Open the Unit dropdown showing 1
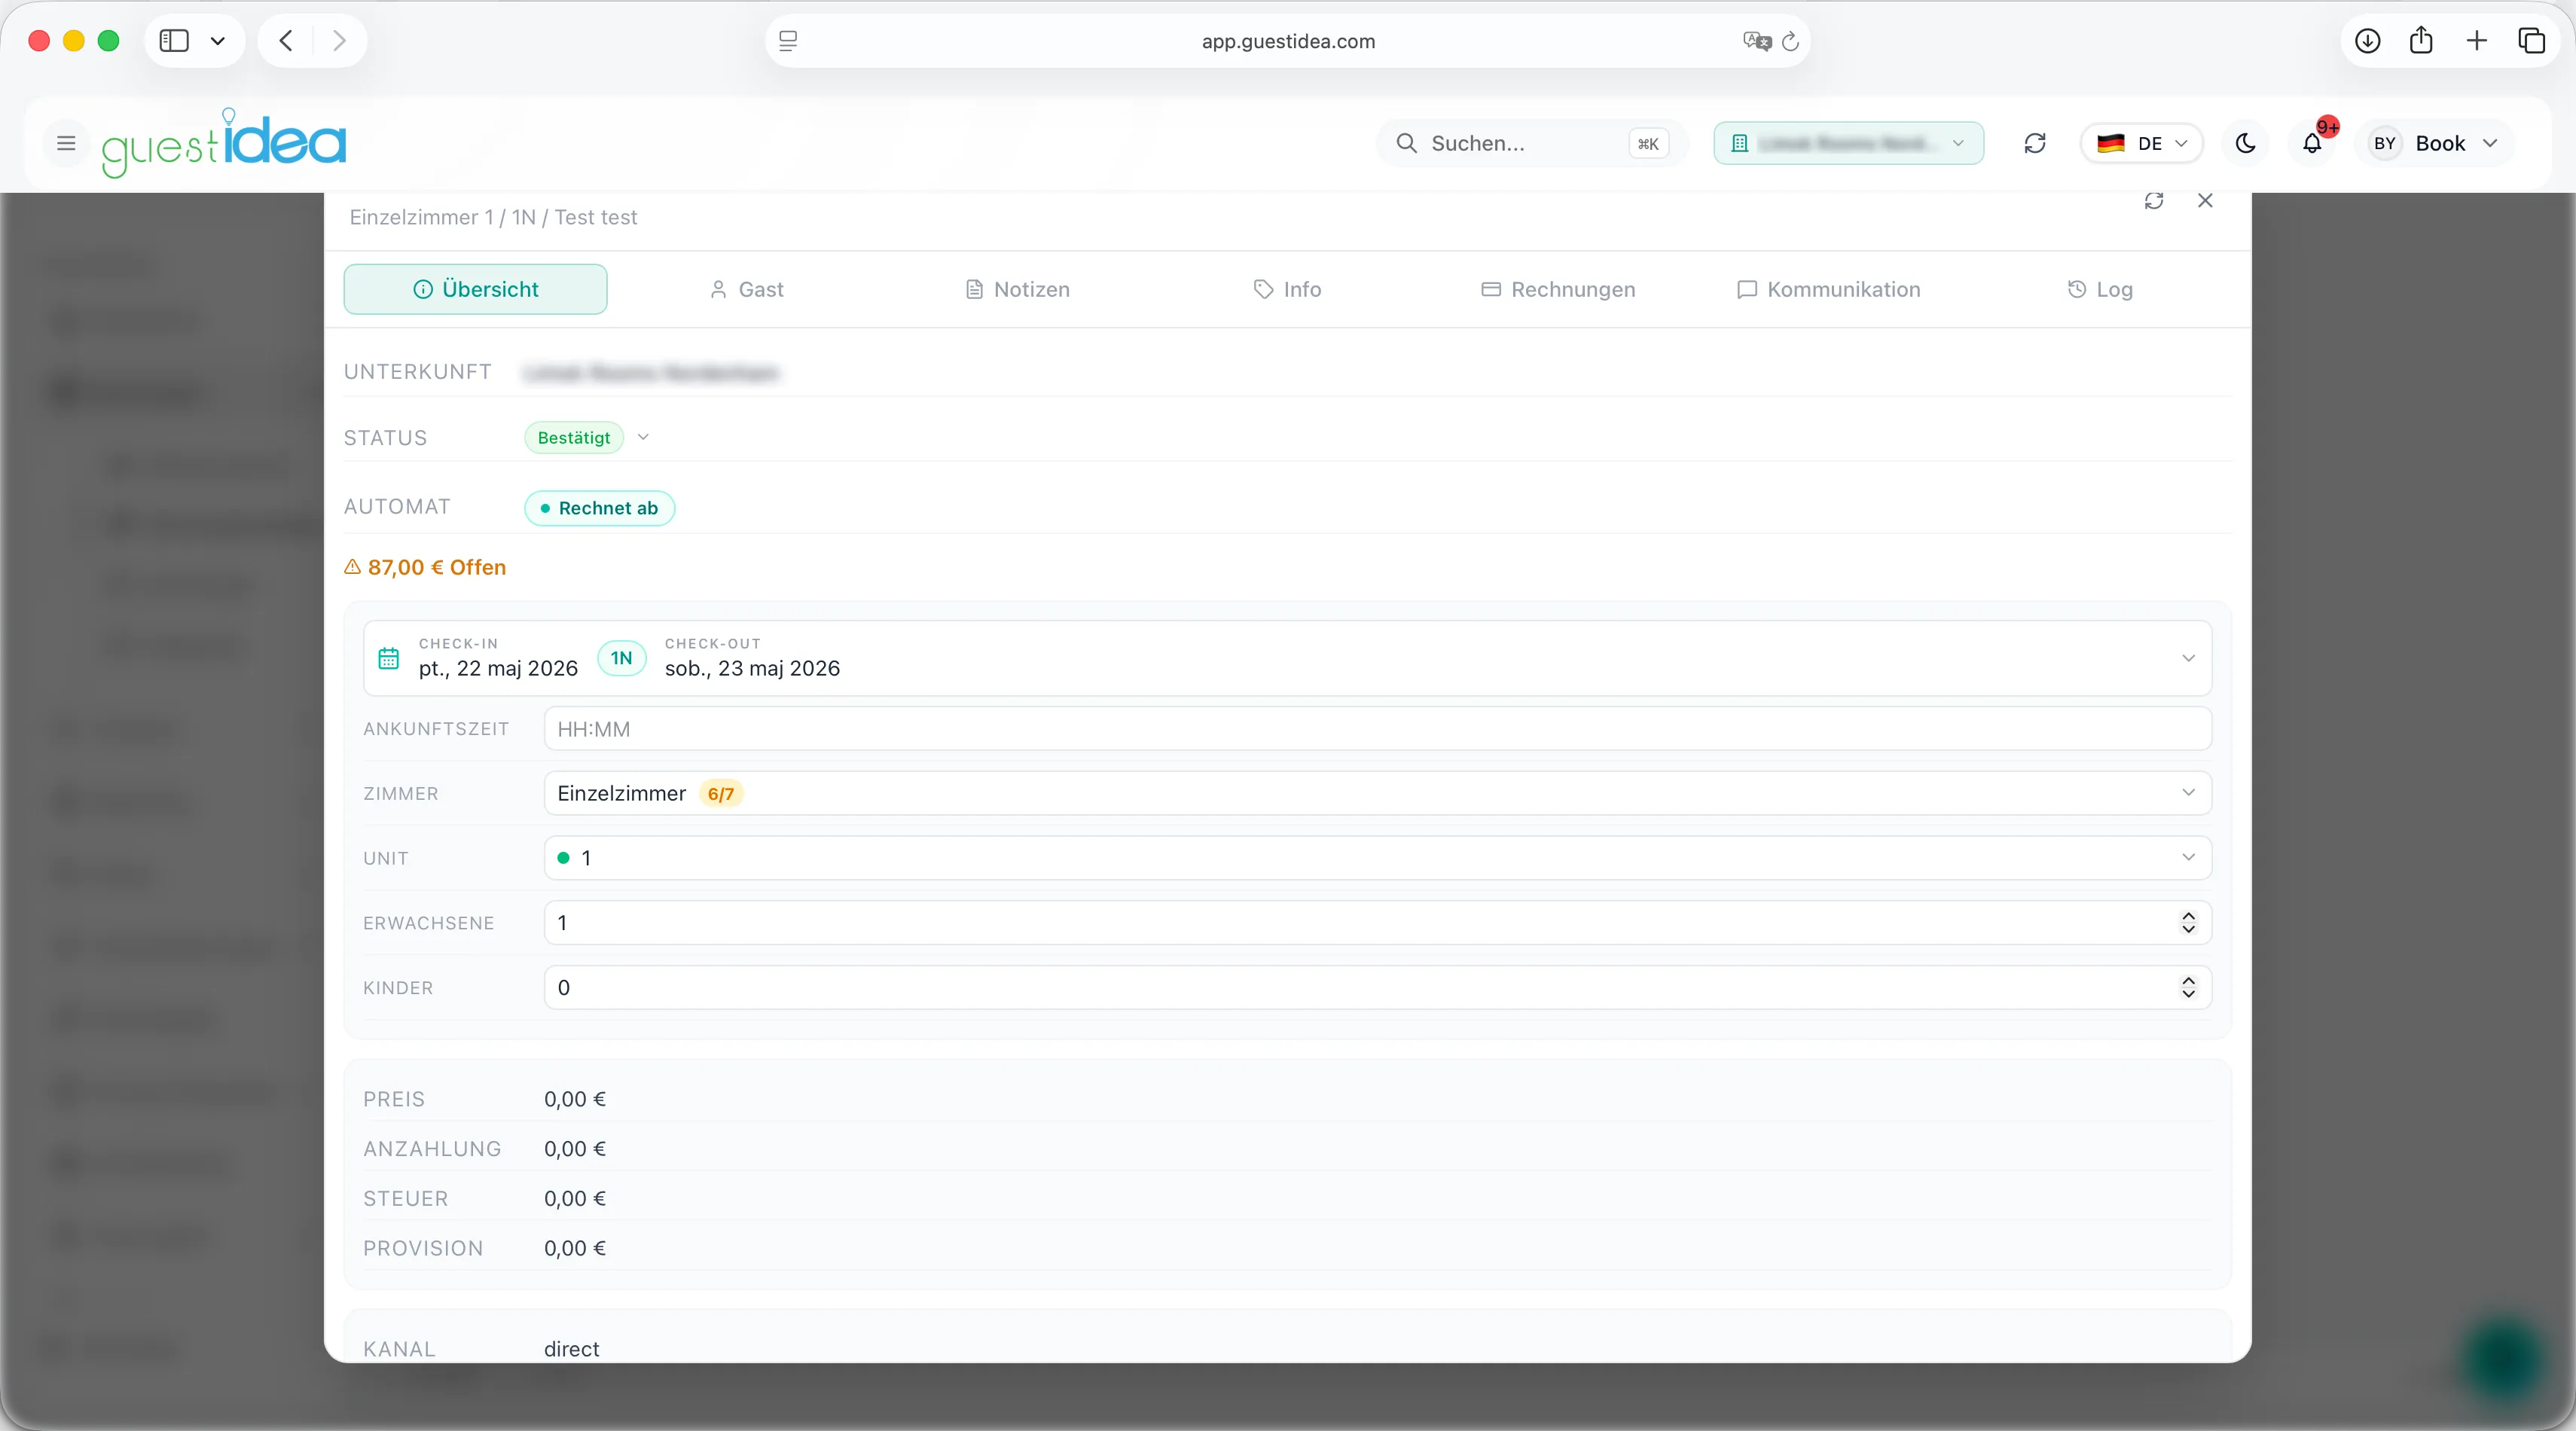The width and height of the screenshot is (2576, 1431). click(1377, 858)
